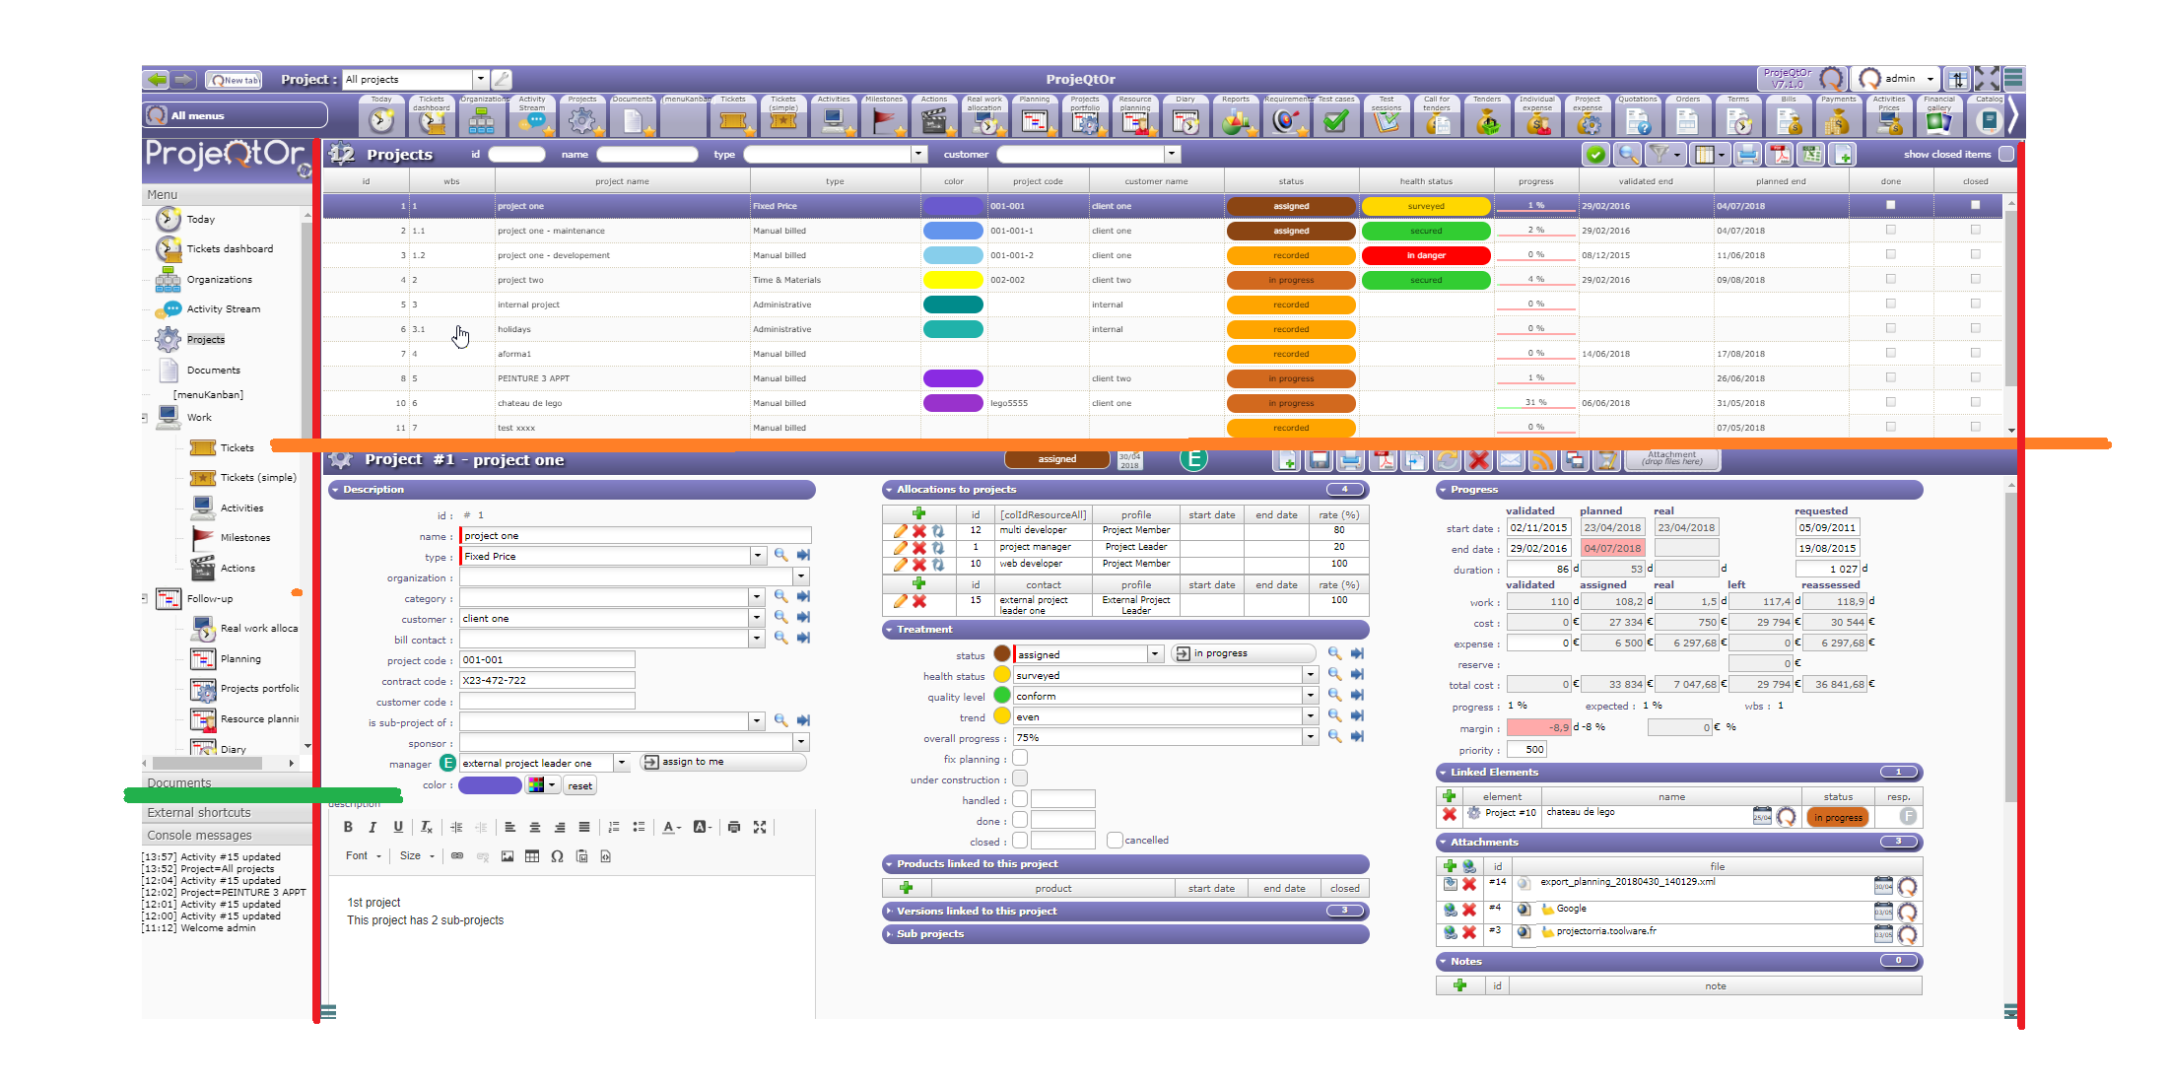Open the admin user menu
The image size is (2168, 1084).
tap(1897, 79)
